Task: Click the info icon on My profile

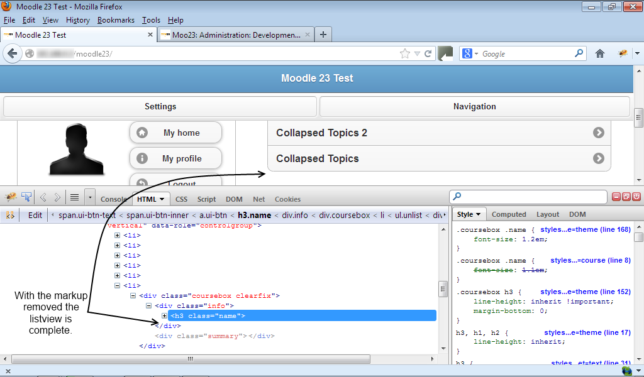Action: [142, 158]
